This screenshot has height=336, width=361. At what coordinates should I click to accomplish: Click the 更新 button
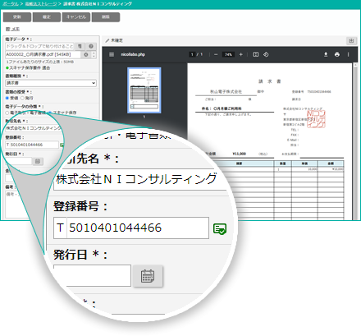pyautogui.click(x=17, y=17)
